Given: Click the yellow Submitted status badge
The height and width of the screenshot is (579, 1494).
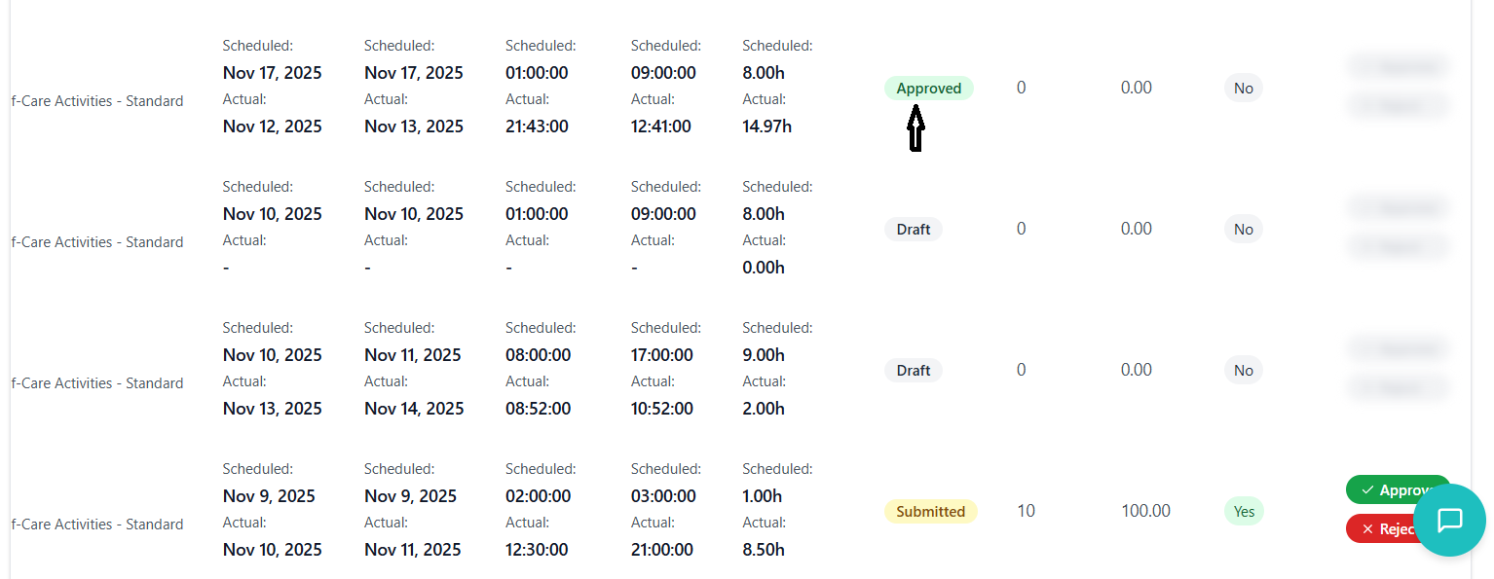Looking at the screenshot, I should tap(930, 512).
